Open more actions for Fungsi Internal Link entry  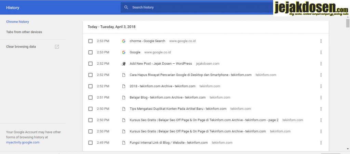[x=321, y=143]
